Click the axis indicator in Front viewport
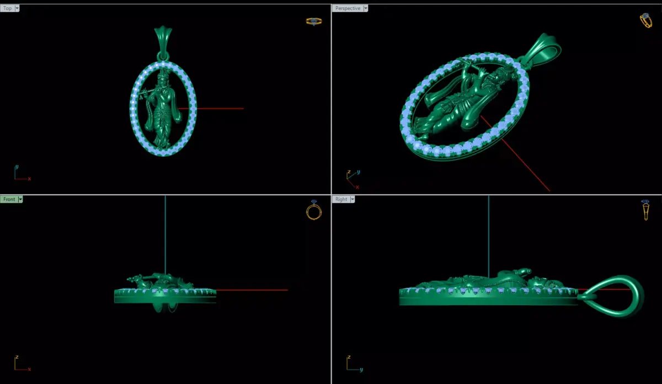The image size is (662, 384). pos(22,364)
